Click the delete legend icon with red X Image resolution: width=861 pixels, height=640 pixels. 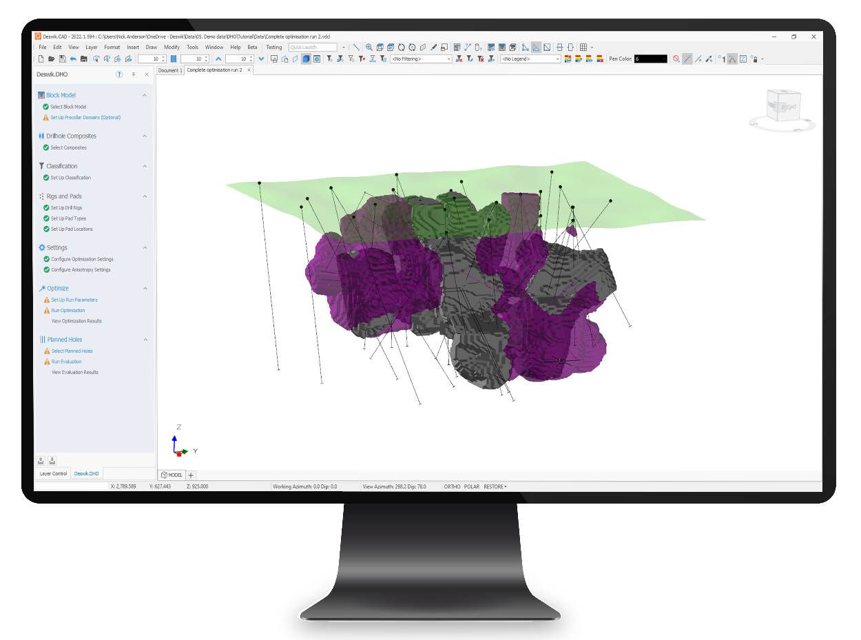pos(600,59)
